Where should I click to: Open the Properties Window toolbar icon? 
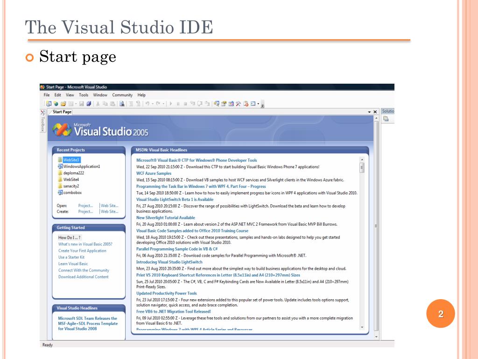pyautogui.click(x=224, y=104)
